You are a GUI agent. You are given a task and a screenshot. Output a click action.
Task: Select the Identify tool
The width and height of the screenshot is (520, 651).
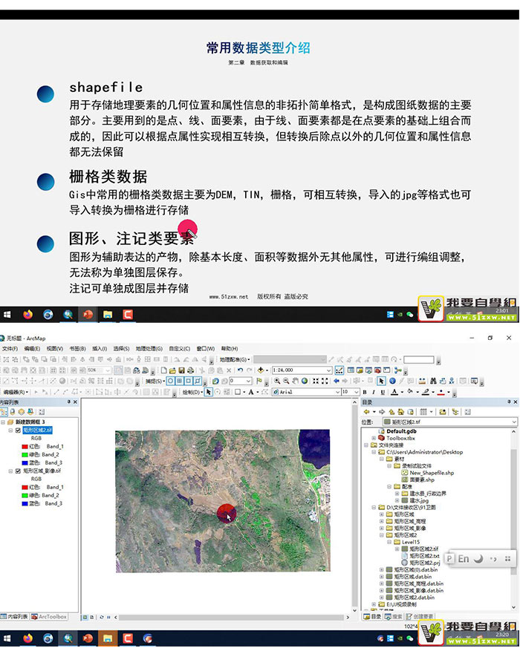[392, 381]
